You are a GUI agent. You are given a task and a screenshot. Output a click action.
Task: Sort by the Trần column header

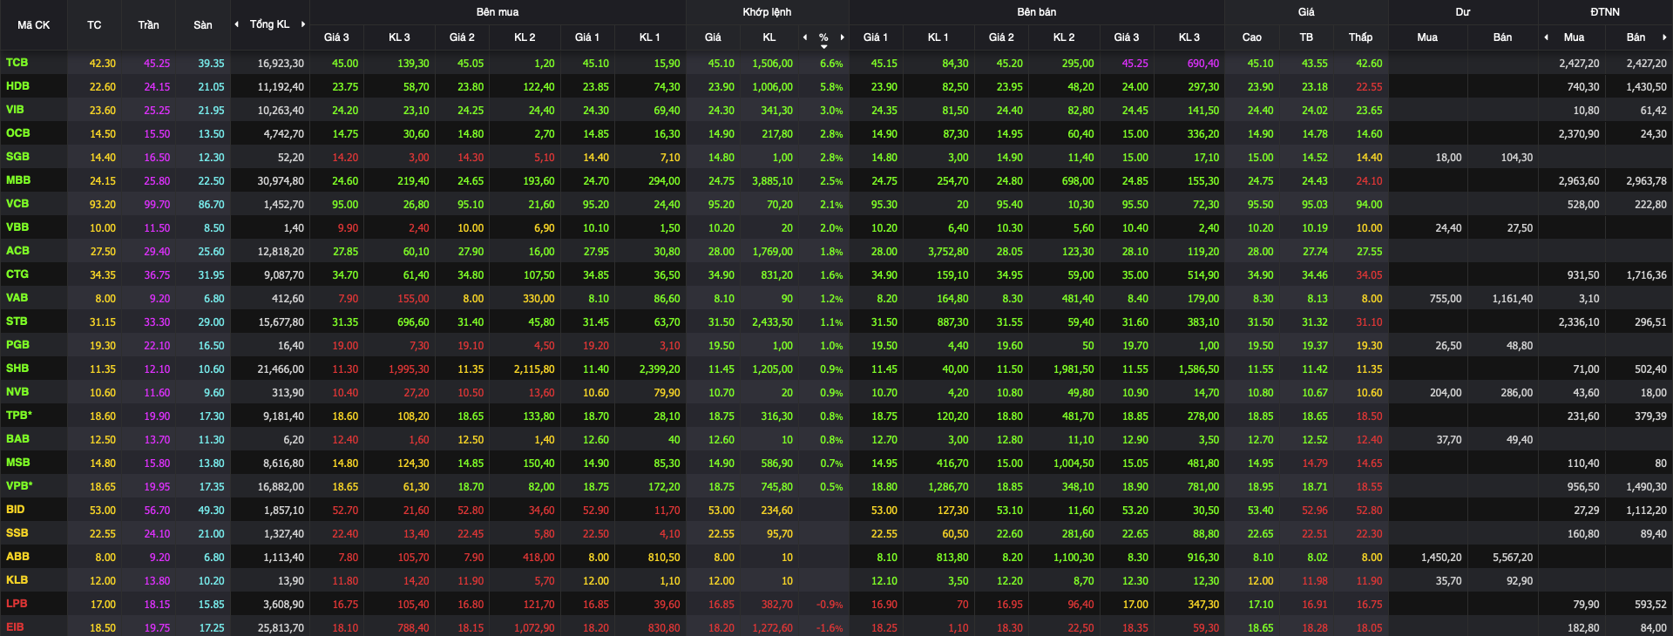pyautogui.click(x=149, y=25)
